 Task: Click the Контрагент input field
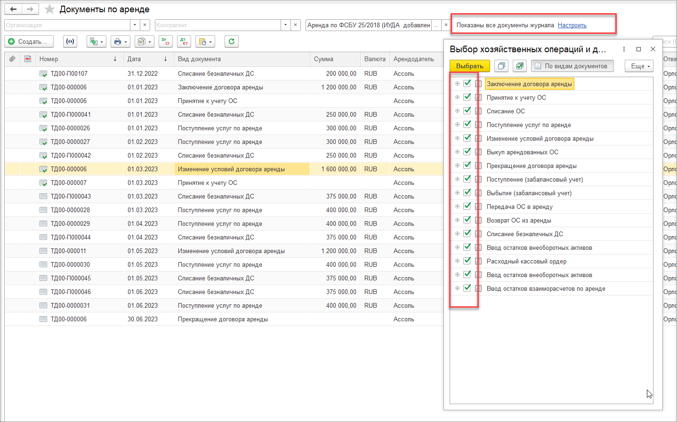218,25
